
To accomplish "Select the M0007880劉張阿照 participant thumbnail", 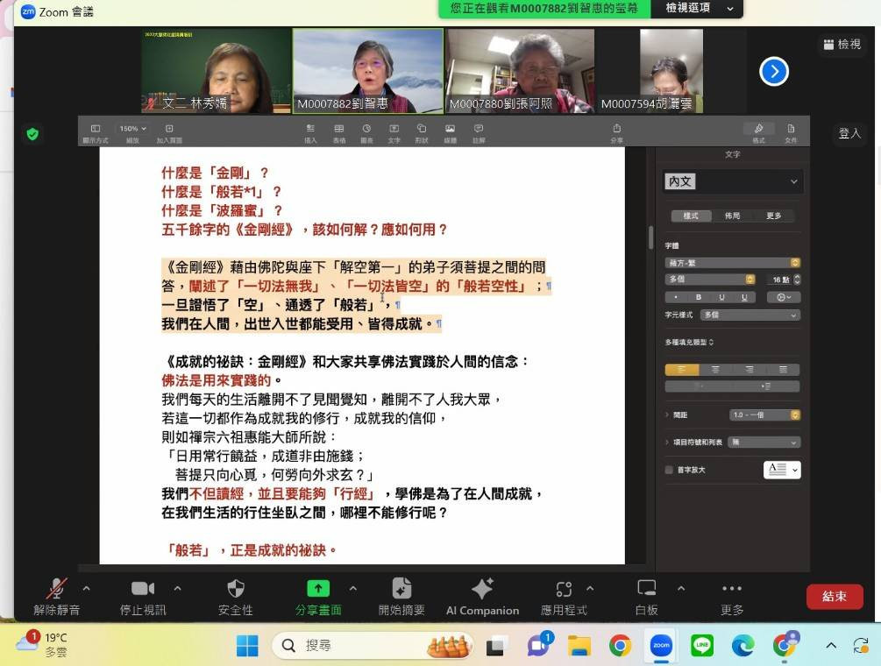I will tap(520, 70).
